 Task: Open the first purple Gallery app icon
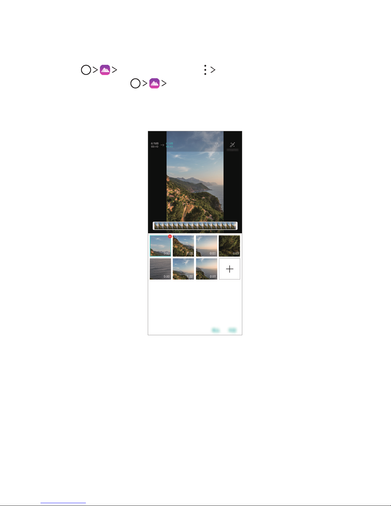coord(105,70)
